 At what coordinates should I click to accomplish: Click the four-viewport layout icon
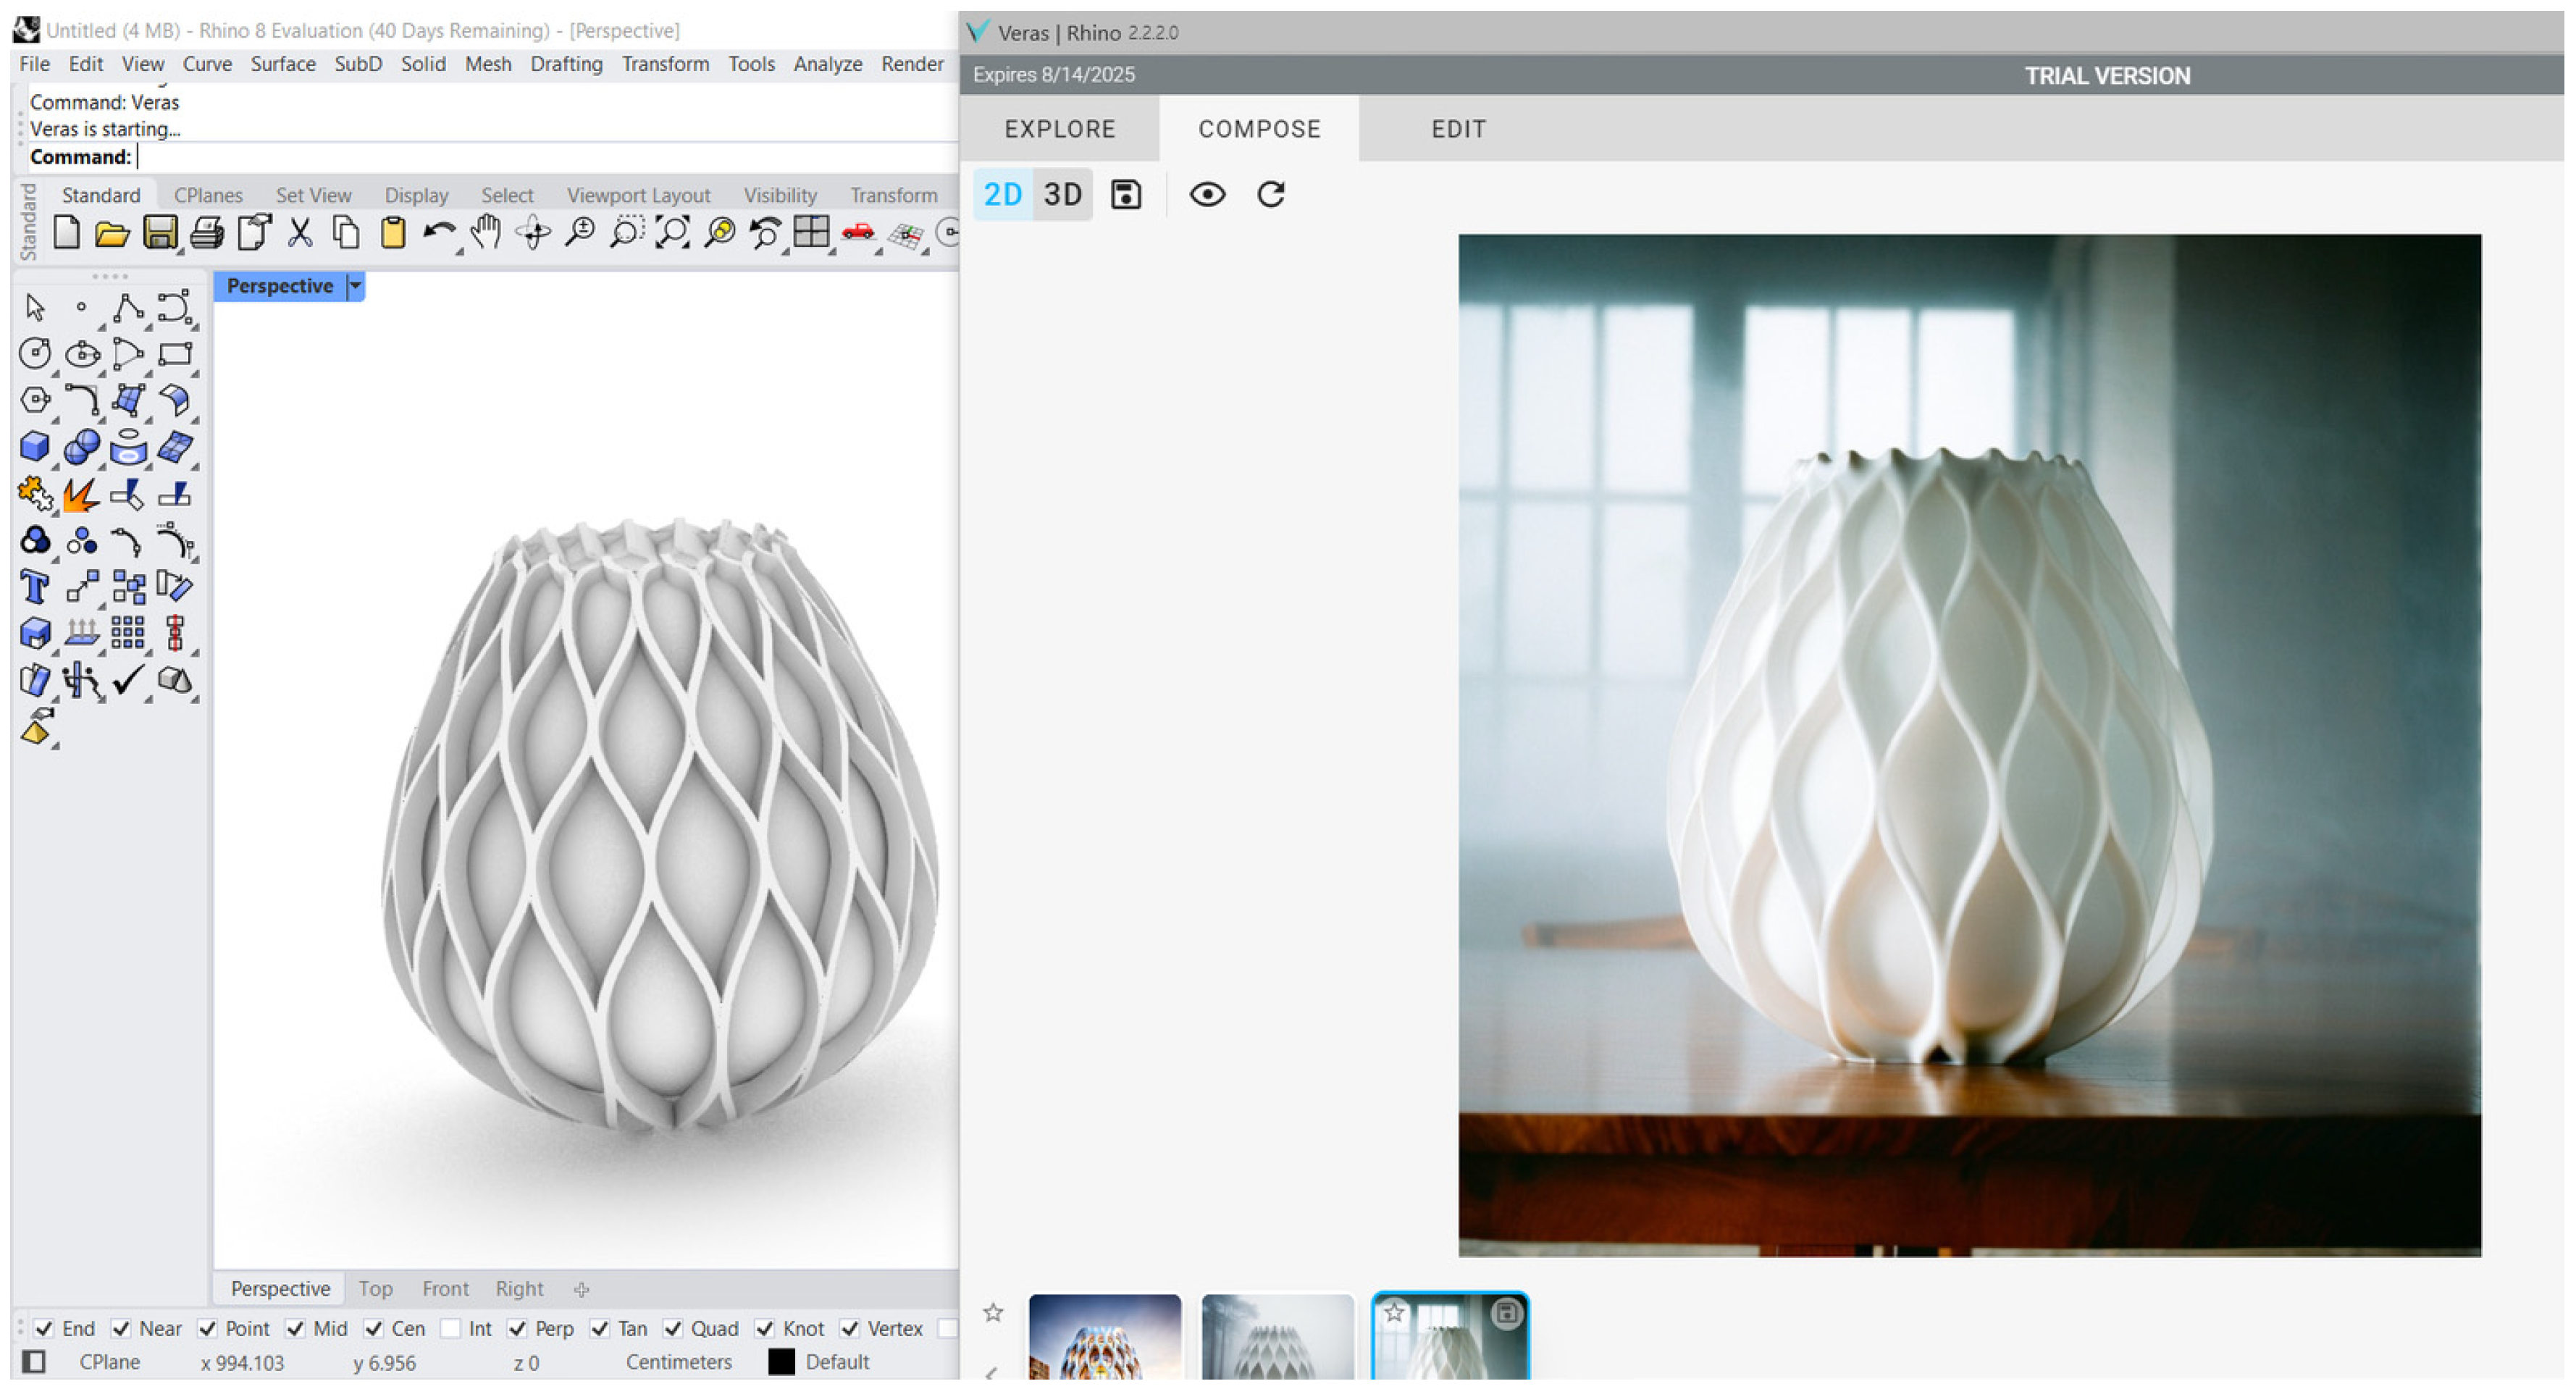click(811, 233)
